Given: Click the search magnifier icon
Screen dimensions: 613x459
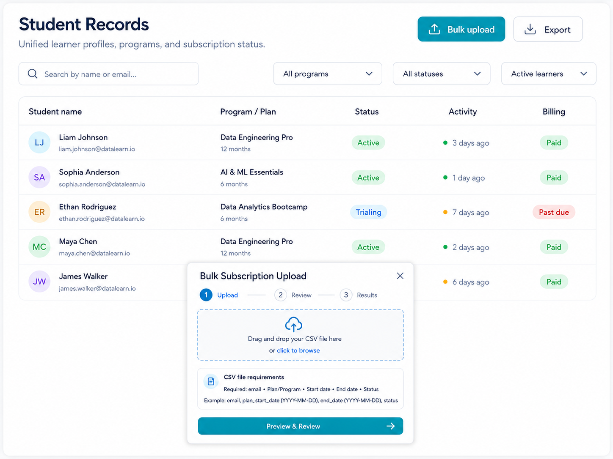Looking at the screenshot, I should point(33,74).
